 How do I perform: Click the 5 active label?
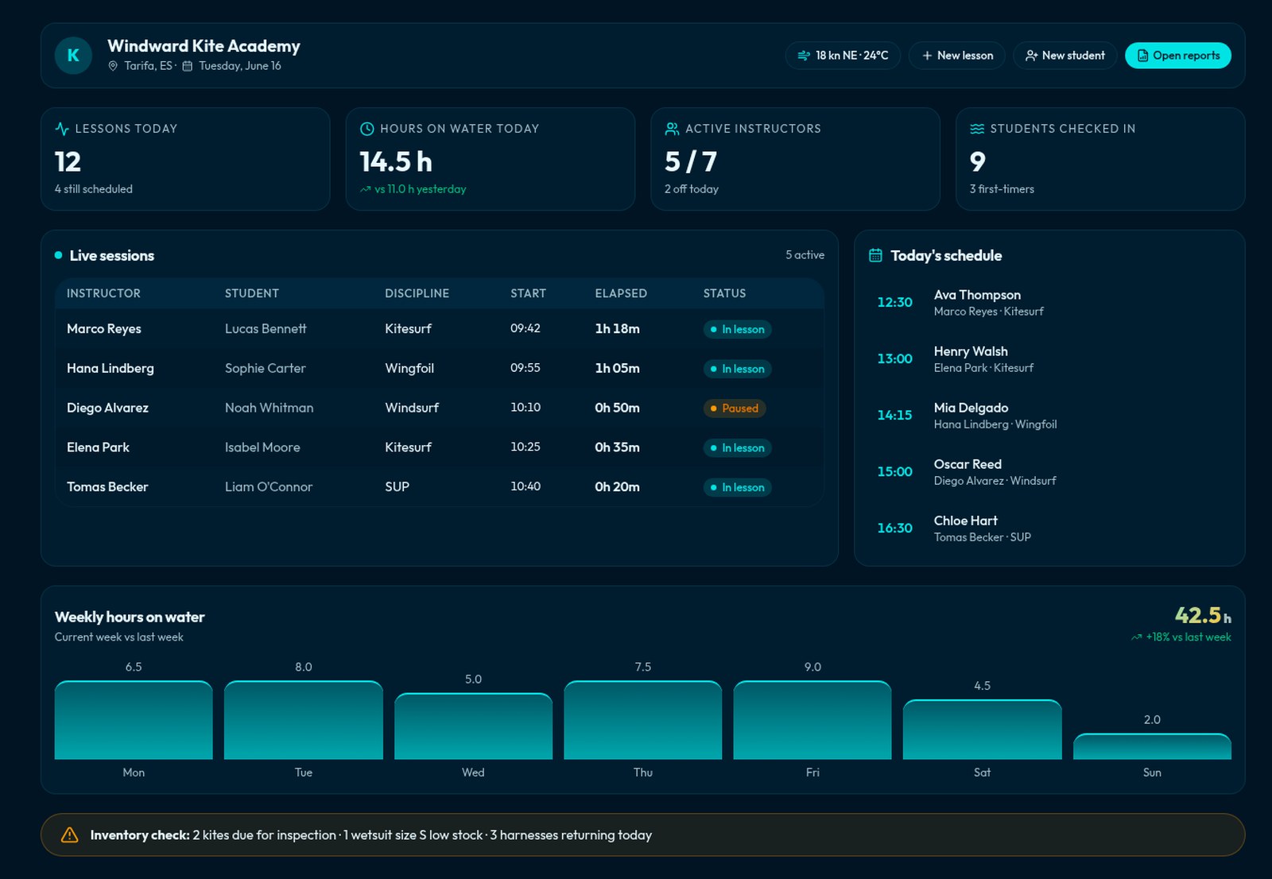[x=805, y=255]
